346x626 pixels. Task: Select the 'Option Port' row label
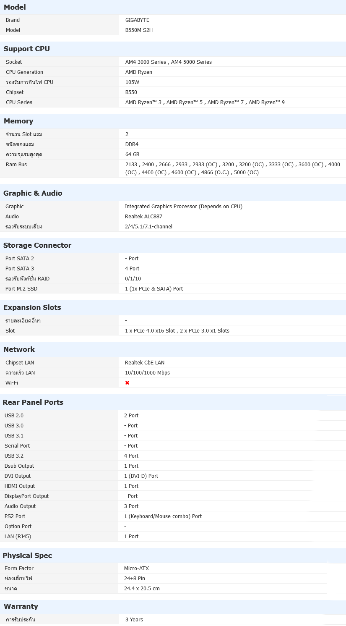coord(18,526)
